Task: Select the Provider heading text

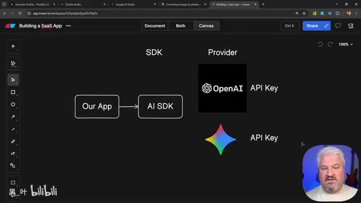Action: pyautogui.click(x=223, y=52)
